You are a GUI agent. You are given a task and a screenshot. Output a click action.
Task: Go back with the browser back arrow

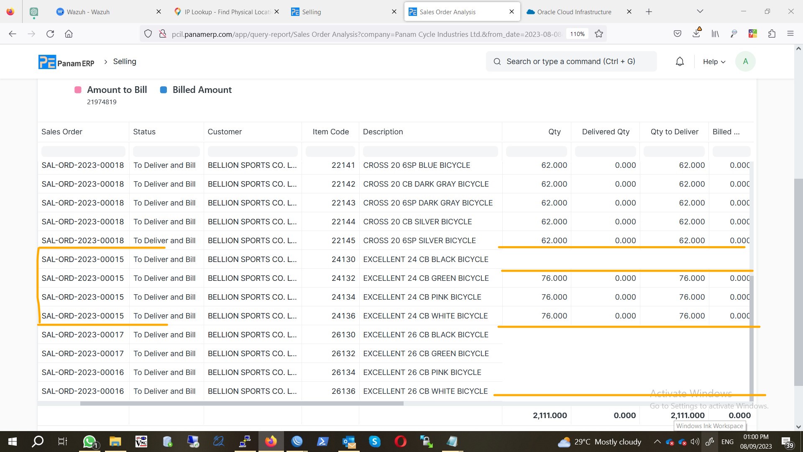(13, 34)
